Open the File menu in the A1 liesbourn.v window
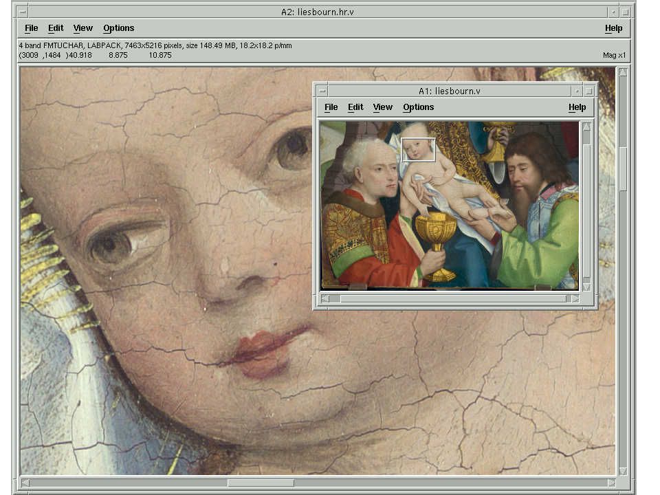The width and height of the screenshot is (660, 495). pyautogui.click(x=331, y=107)
